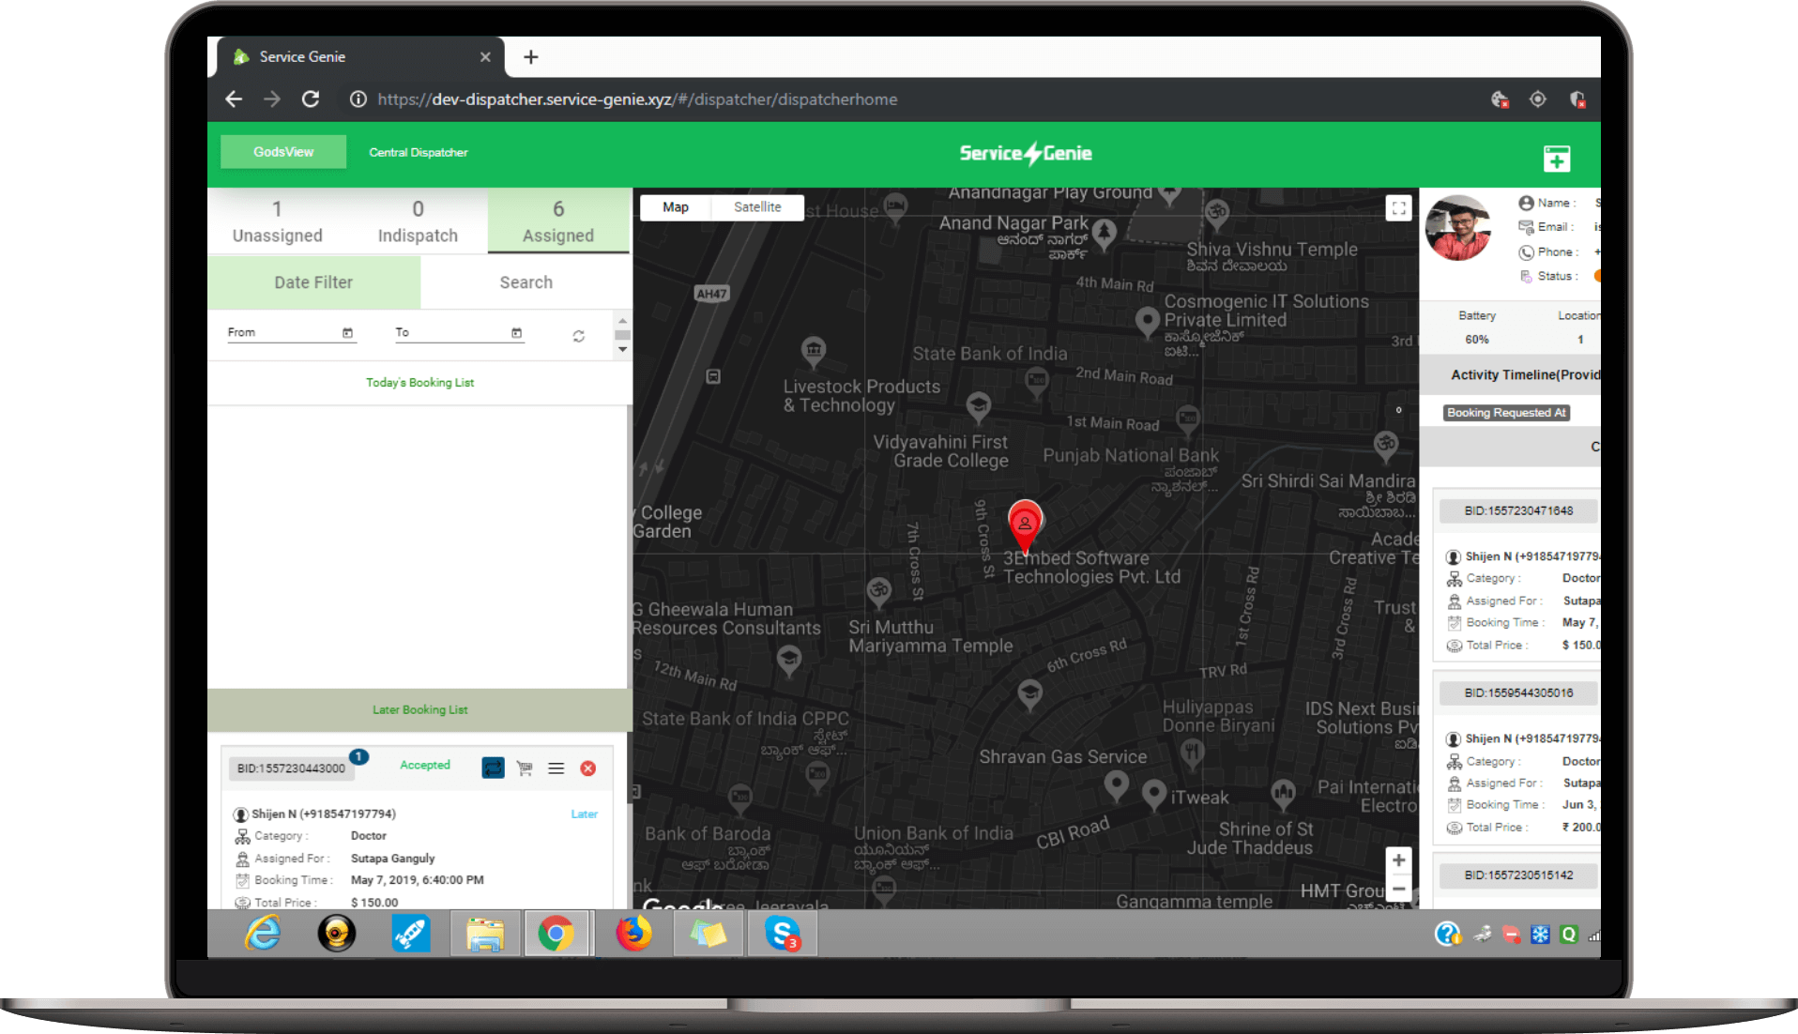Open File Explorer from taskbar
This screenshot has height=1034, width=1798.
[x=484, y=934]
